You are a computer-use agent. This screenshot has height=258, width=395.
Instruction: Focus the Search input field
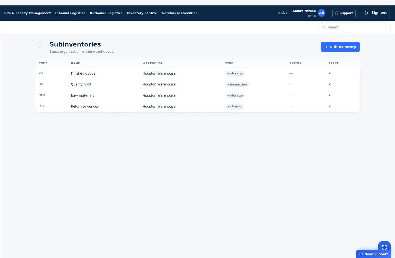tap(355, 27)
